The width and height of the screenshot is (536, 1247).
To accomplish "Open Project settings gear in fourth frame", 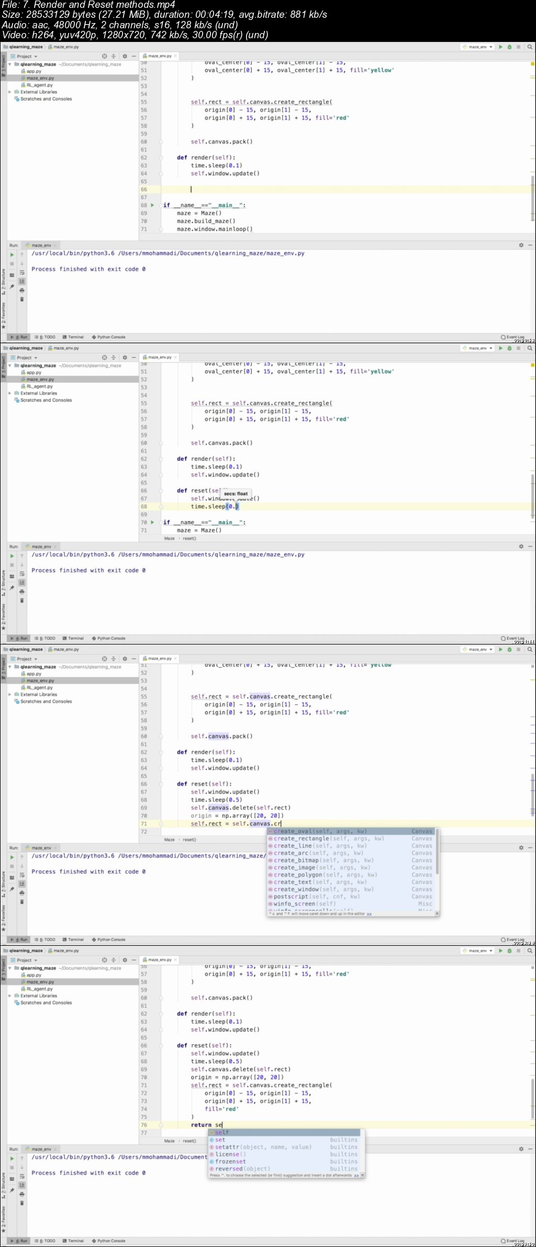I will (x=125, y=960).
